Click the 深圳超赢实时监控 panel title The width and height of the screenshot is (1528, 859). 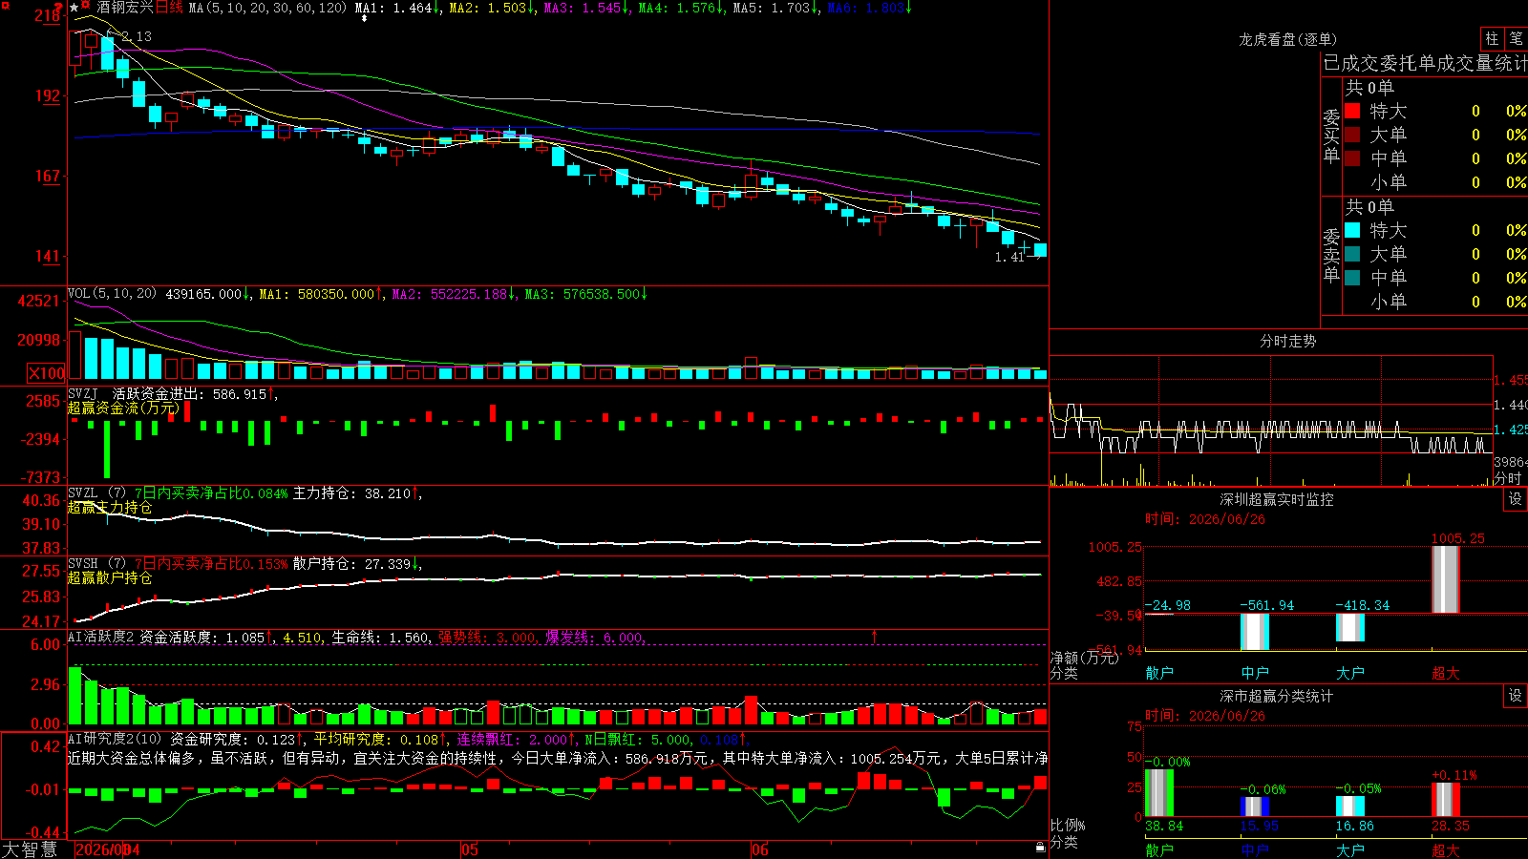[1276, 499]
